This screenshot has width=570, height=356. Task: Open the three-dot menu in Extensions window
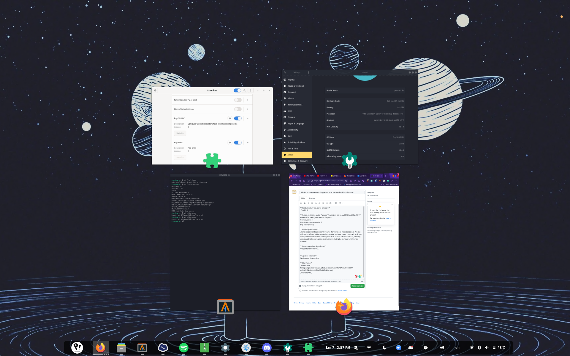(251, 90)
